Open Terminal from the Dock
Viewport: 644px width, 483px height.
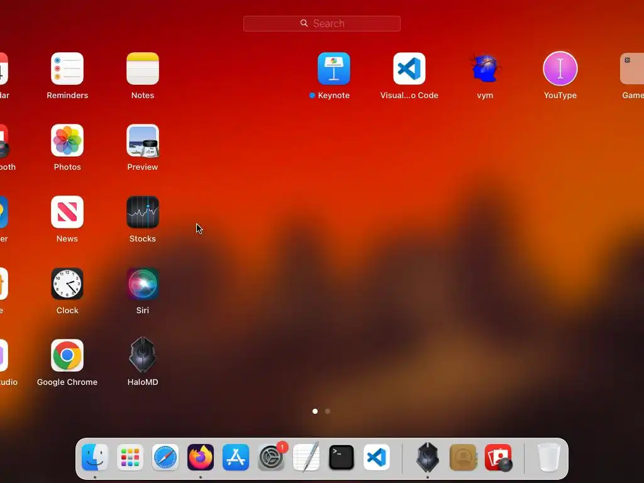tap(341, 457)
